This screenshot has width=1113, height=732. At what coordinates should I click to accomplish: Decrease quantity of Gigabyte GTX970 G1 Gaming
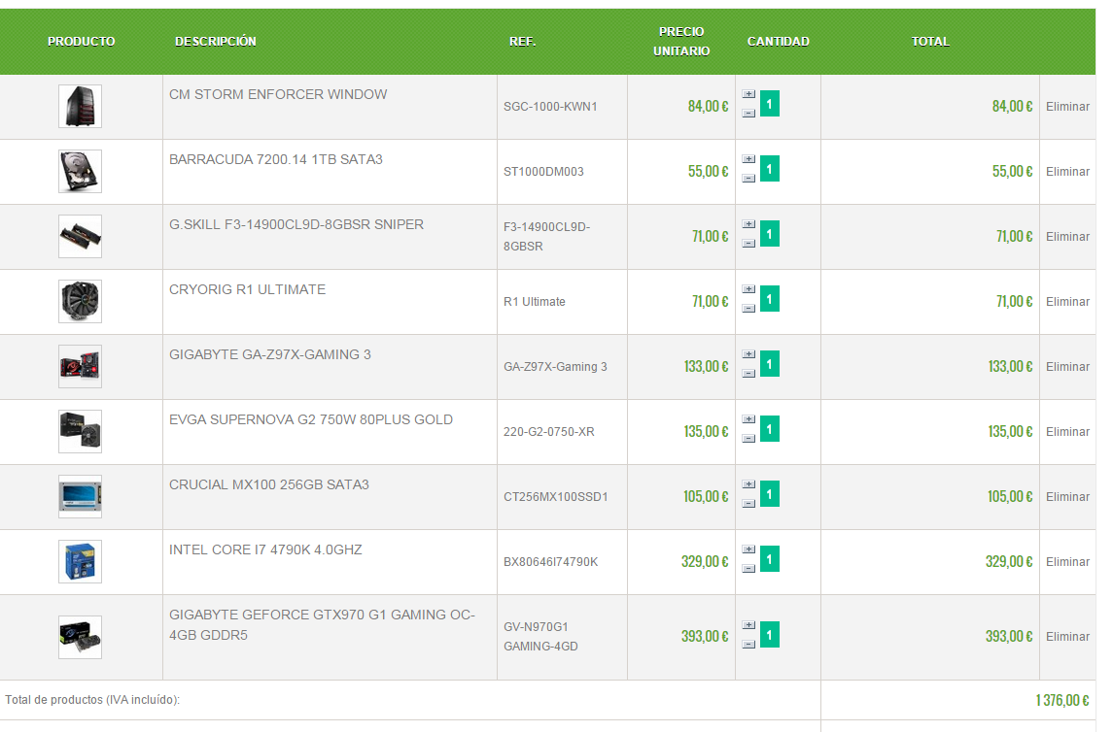pos(748,644)
